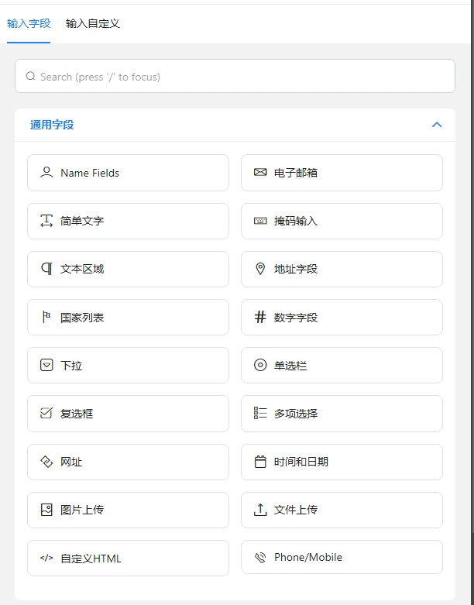This screenshot has width=474, height=605.
Task: Select the 国家列表 field button
Action: coord(128,317)
